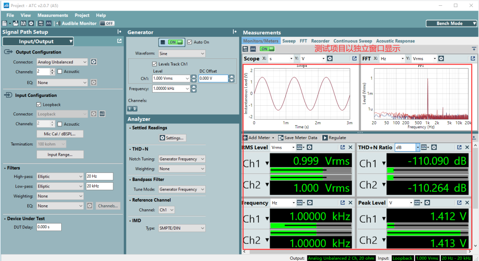Screen dimensions: 479x261
Task: Click the save project icon in toolbar
Action: pyautogui.click(x=23, y=23)
